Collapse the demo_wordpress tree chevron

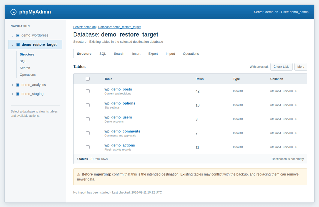(12, 35)
